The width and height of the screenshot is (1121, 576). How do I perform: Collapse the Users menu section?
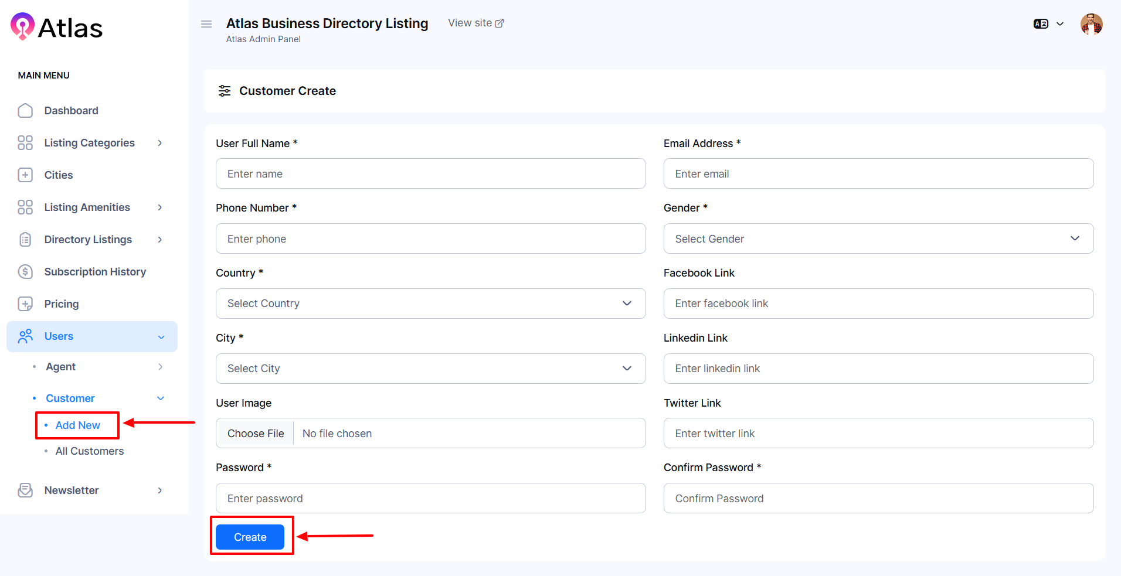point(161,337)
